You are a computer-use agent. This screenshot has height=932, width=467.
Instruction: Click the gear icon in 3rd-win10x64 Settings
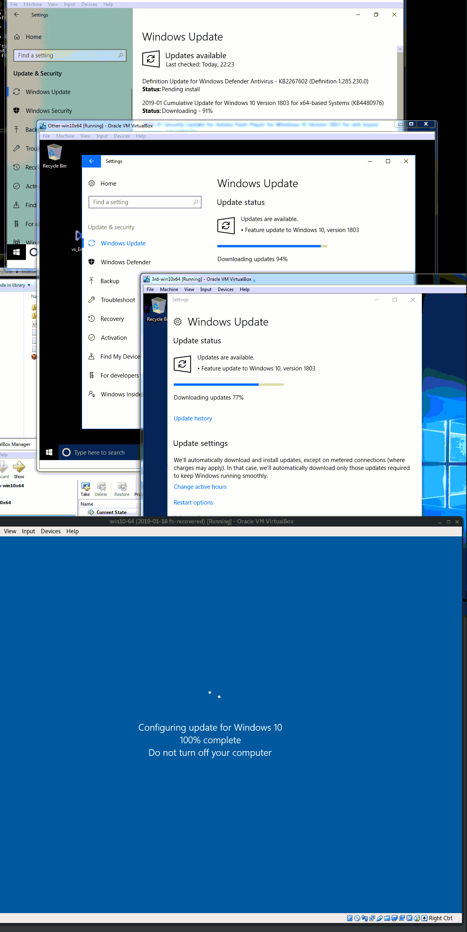coord(178,322)
